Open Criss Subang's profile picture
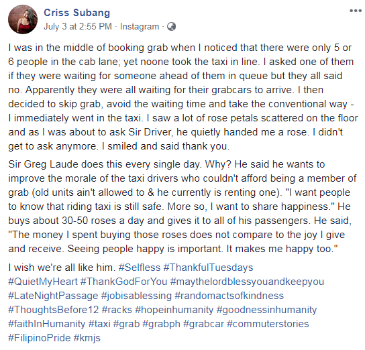This screenshot has height=350, width=365. pyautogui.click(x=23, y=19)
